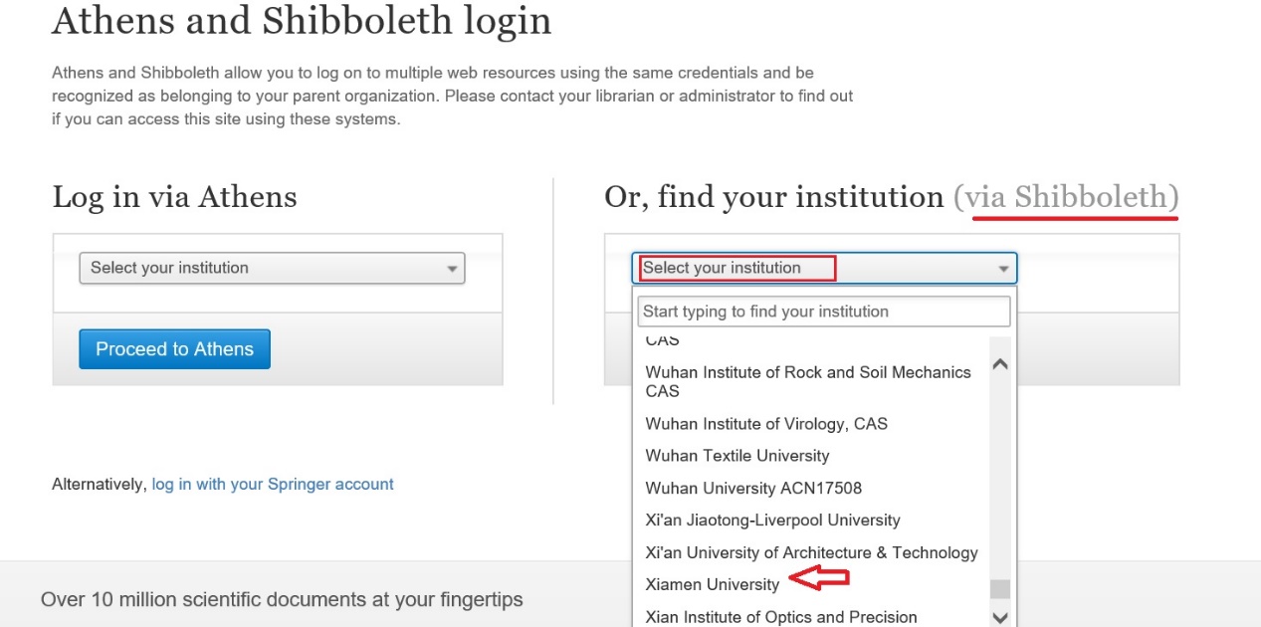Select Xiamen University from the list
The width and height of the screenshot is (1261, 627).
[x=712, y=584]
